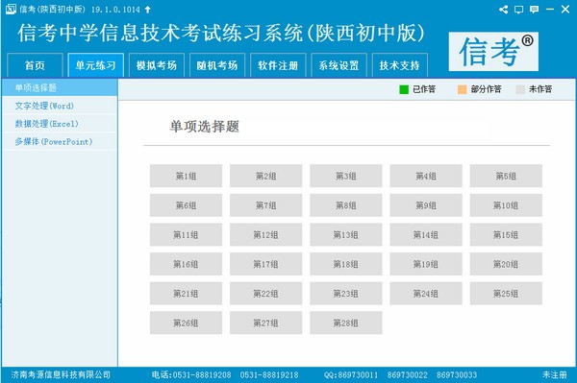Click the update arrow next to version number
Viewport: 577px width, 383px height.
[147, 10]
